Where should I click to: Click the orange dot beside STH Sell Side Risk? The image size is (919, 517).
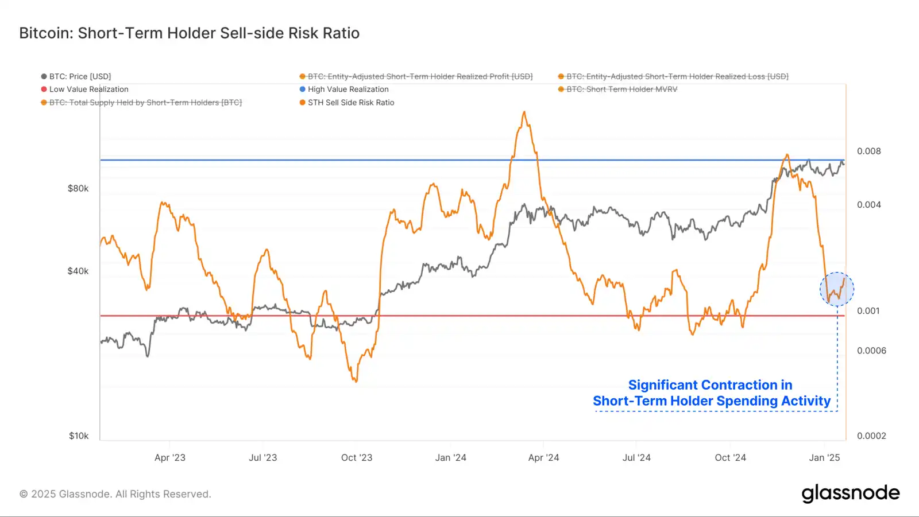pos(302,103)
